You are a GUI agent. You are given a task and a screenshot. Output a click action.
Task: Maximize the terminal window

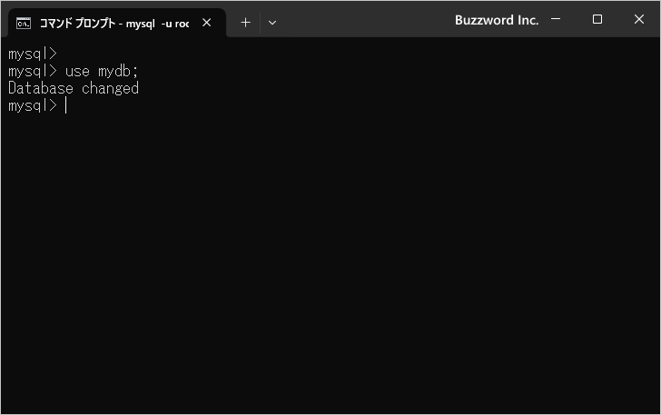[597, 19]
